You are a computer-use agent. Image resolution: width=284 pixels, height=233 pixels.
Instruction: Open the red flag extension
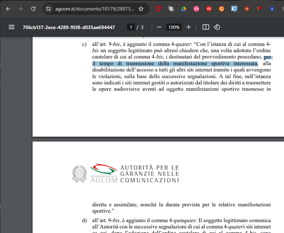(x=259, y=9)
